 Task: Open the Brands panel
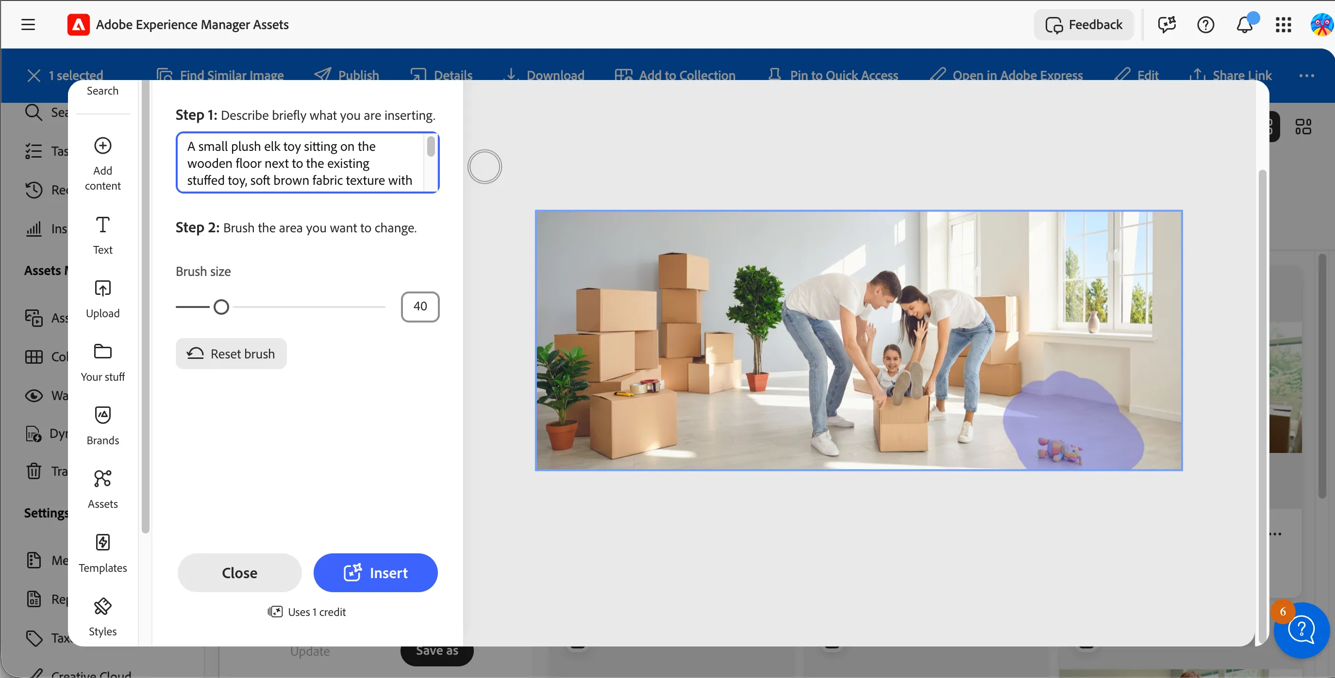(x=102, y=426)
